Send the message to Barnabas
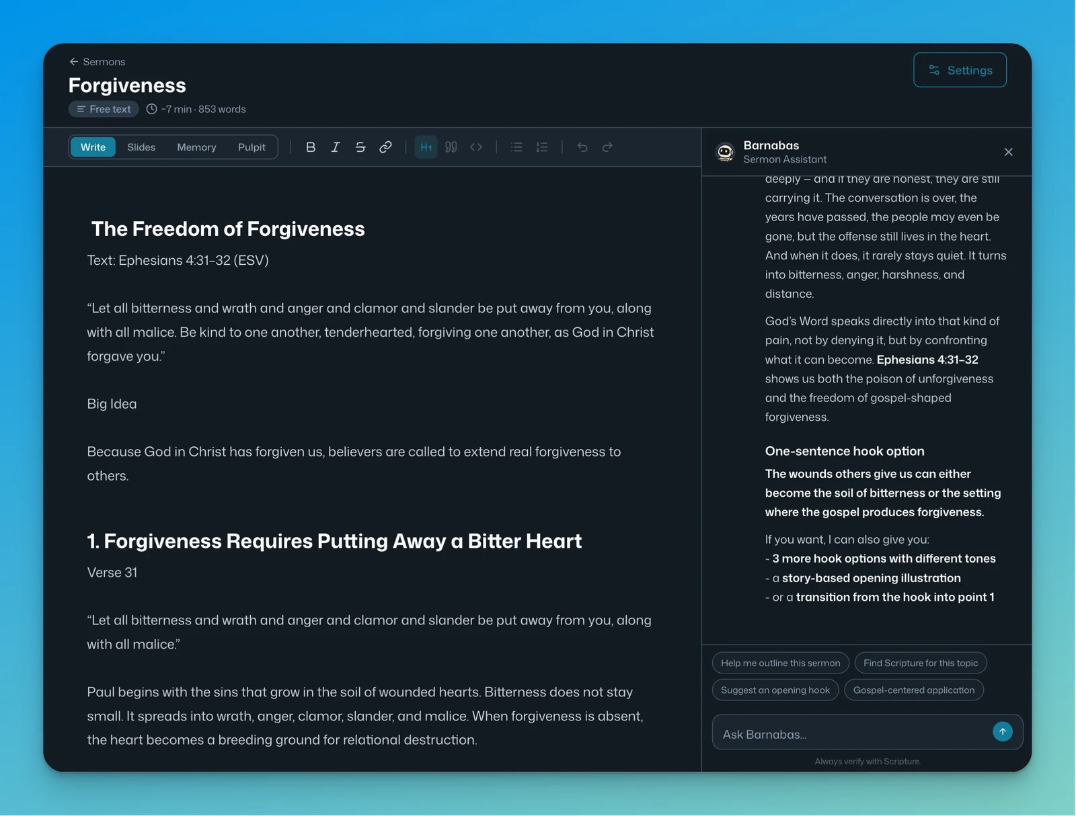This screenshot has height=816, width=1076. coord(1003,732)
